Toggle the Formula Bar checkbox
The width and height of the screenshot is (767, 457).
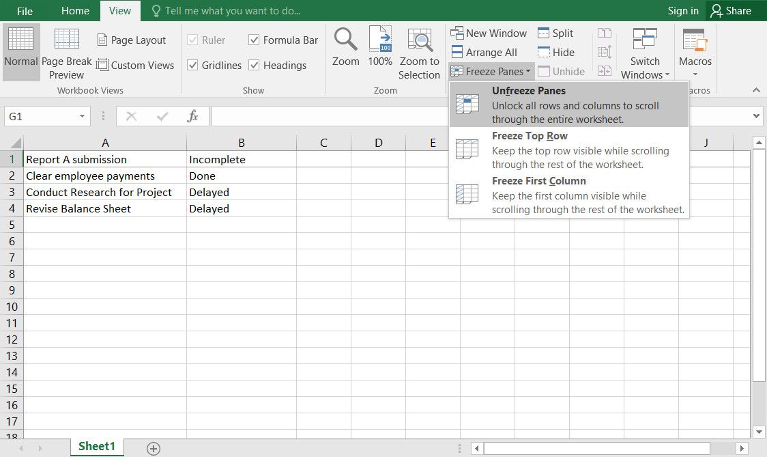pyautogui.click(x=254, y=40)
